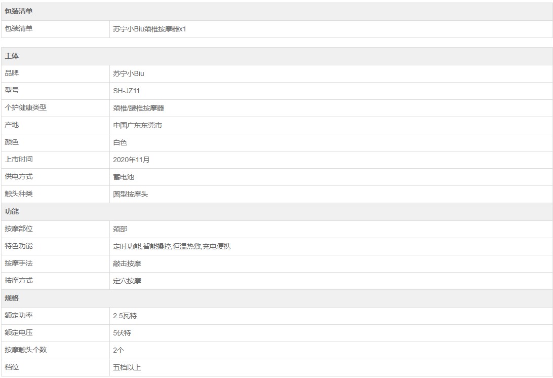
Task: Click the 颈椎/腰椎按摩器 type value
Action: pos(139,108)
